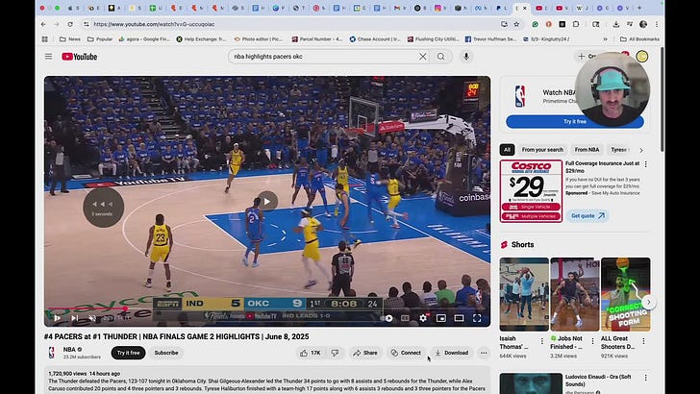Open the Help Exchange bookmark

(201, 39)
